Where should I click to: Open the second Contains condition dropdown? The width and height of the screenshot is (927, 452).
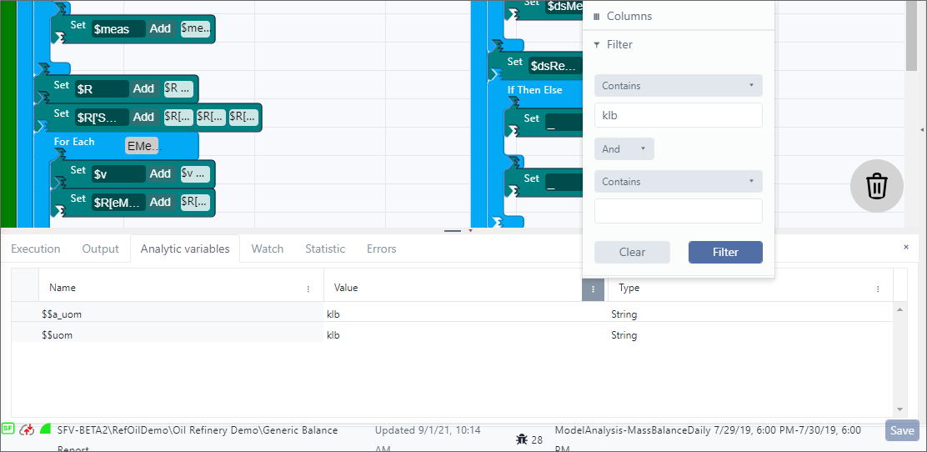[678, 182]
